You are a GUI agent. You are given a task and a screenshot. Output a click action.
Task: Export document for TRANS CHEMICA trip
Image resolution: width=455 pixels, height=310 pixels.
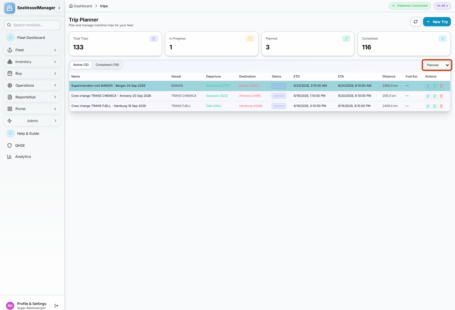click(x=435, y=96)
